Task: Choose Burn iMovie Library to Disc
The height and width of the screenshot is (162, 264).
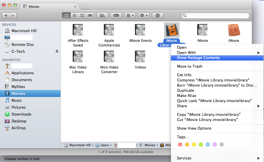Action: click(x=217, y=85)
